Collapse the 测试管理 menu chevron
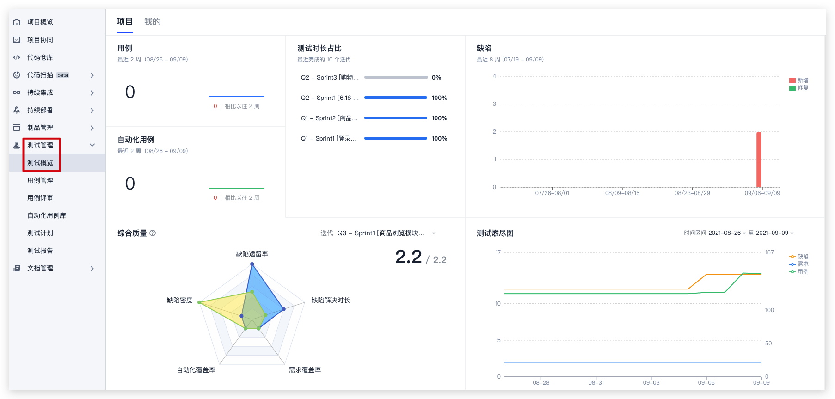 click(x=92, y=145)
